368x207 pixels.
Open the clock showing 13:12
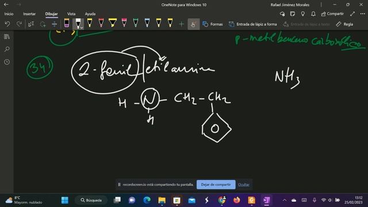pos(354,200)
